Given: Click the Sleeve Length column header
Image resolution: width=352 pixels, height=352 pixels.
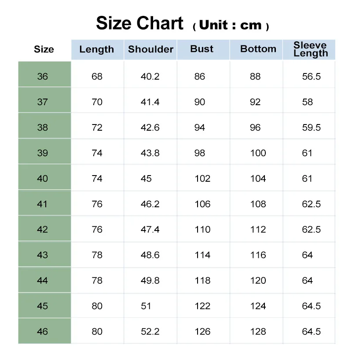Looking at the screenshot, I should click(311, 49).
